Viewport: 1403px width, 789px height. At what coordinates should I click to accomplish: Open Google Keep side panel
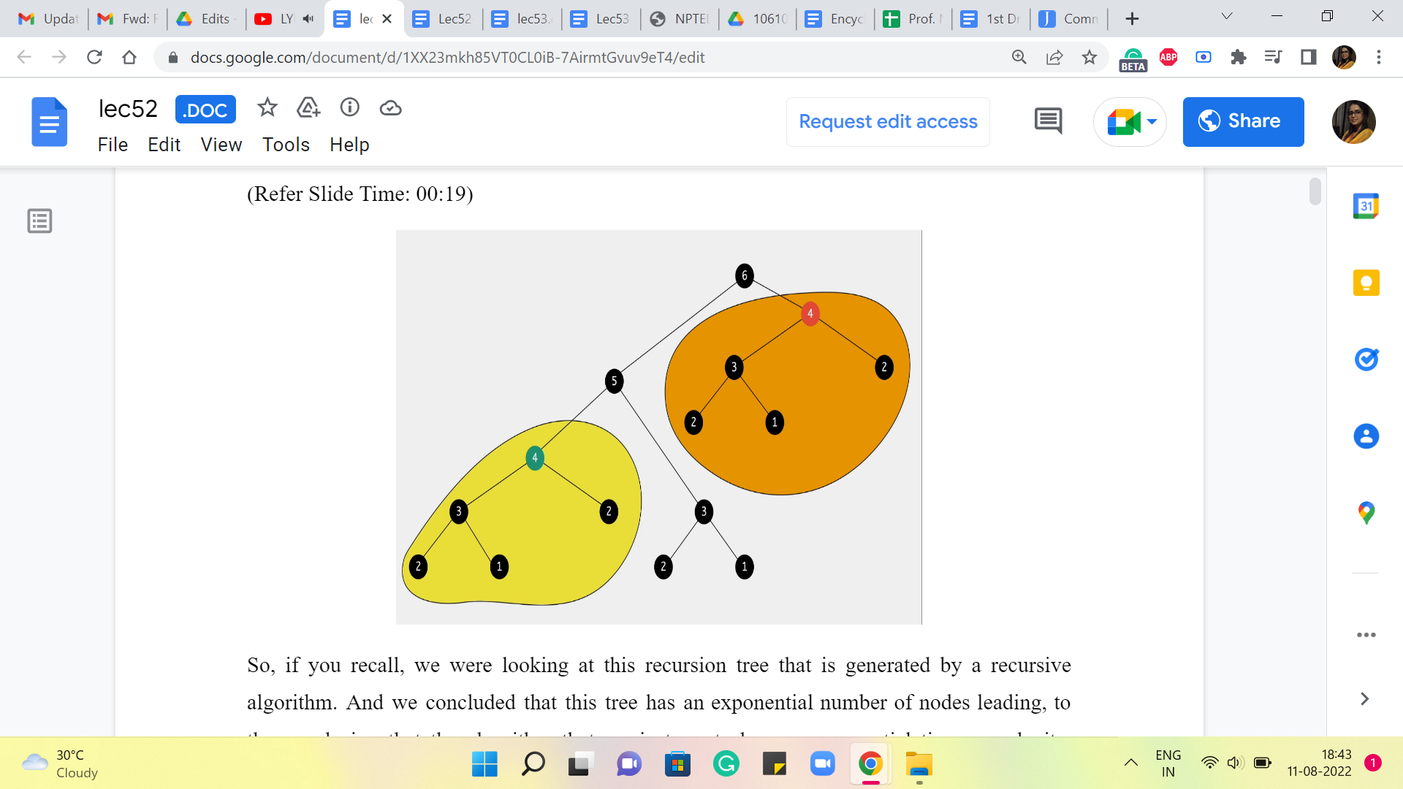pos(1366,283)
